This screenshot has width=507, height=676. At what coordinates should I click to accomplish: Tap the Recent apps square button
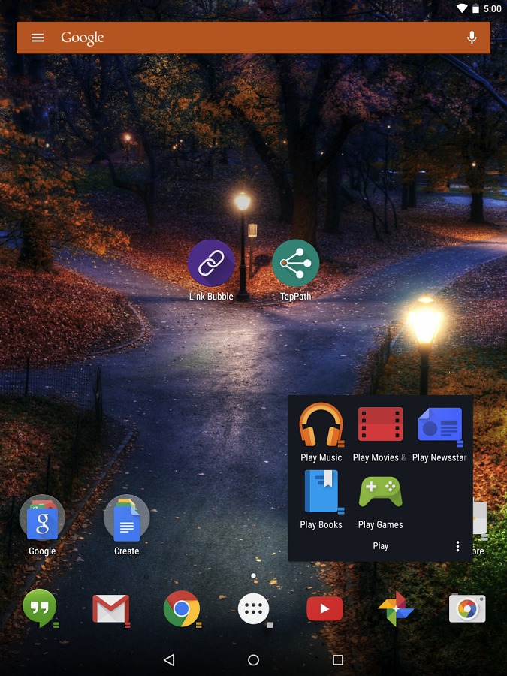338,660
